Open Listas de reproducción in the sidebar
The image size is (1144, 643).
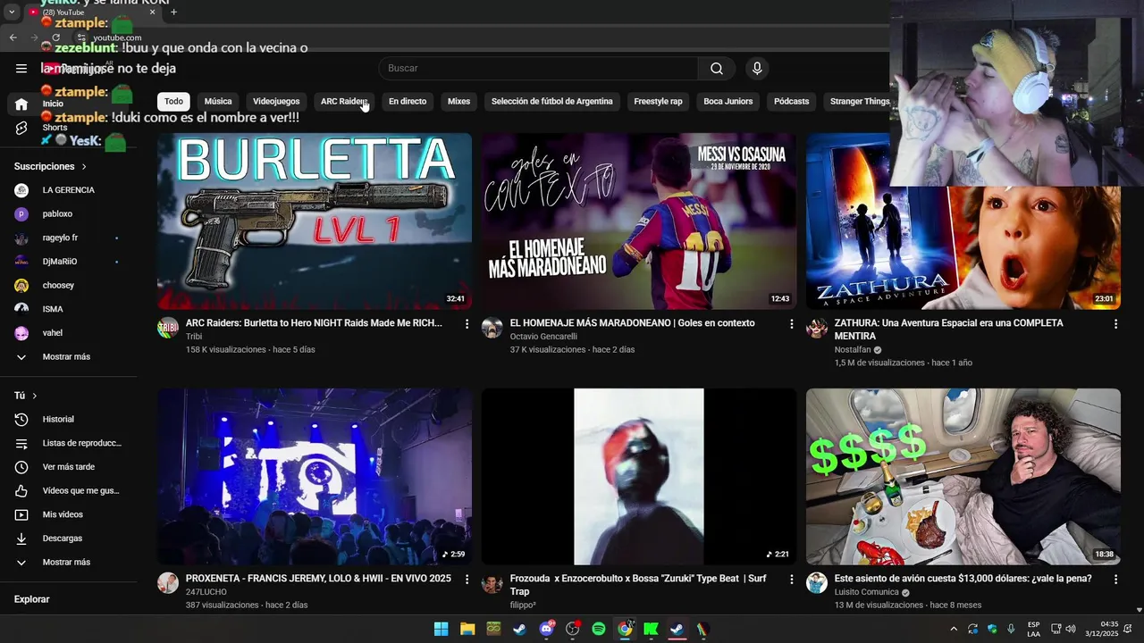tap(70, 443)
